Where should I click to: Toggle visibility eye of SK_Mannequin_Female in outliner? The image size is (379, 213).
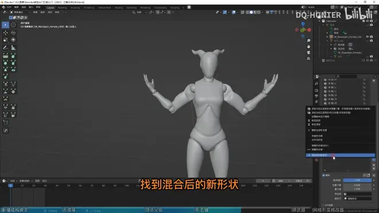pos(368,37)
